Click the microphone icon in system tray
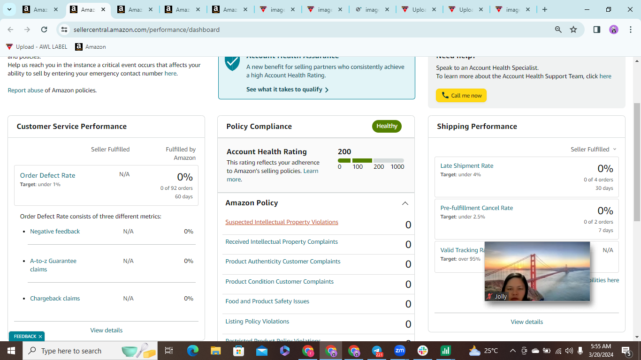 (x=580, y=351)
